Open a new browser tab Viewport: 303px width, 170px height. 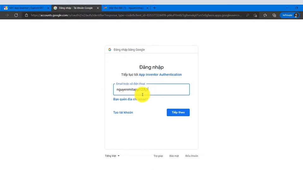[154, 8]
